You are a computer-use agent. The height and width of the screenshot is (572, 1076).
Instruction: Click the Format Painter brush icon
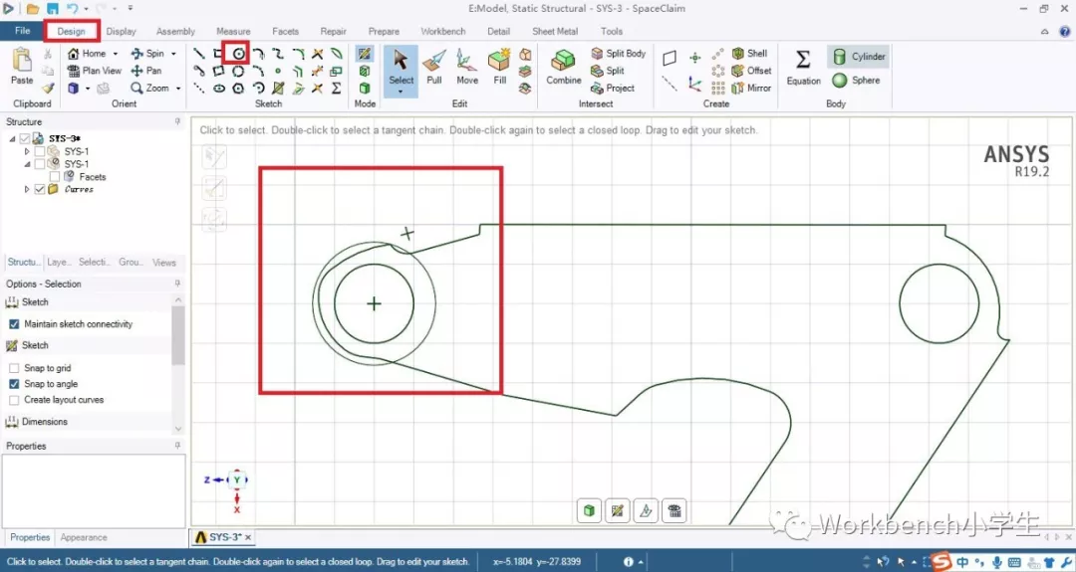[x=48, y=88]
